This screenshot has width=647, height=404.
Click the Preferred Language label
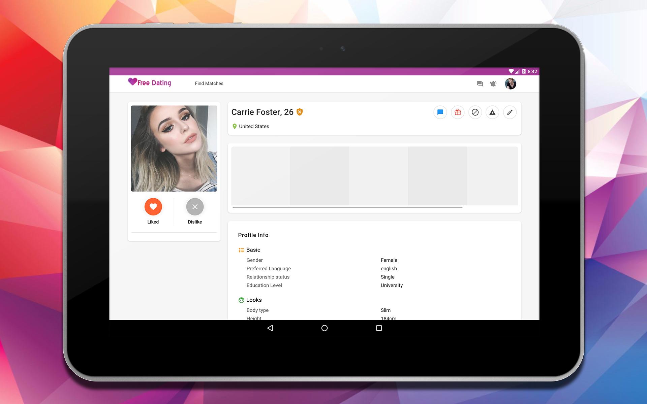[269, 269]
